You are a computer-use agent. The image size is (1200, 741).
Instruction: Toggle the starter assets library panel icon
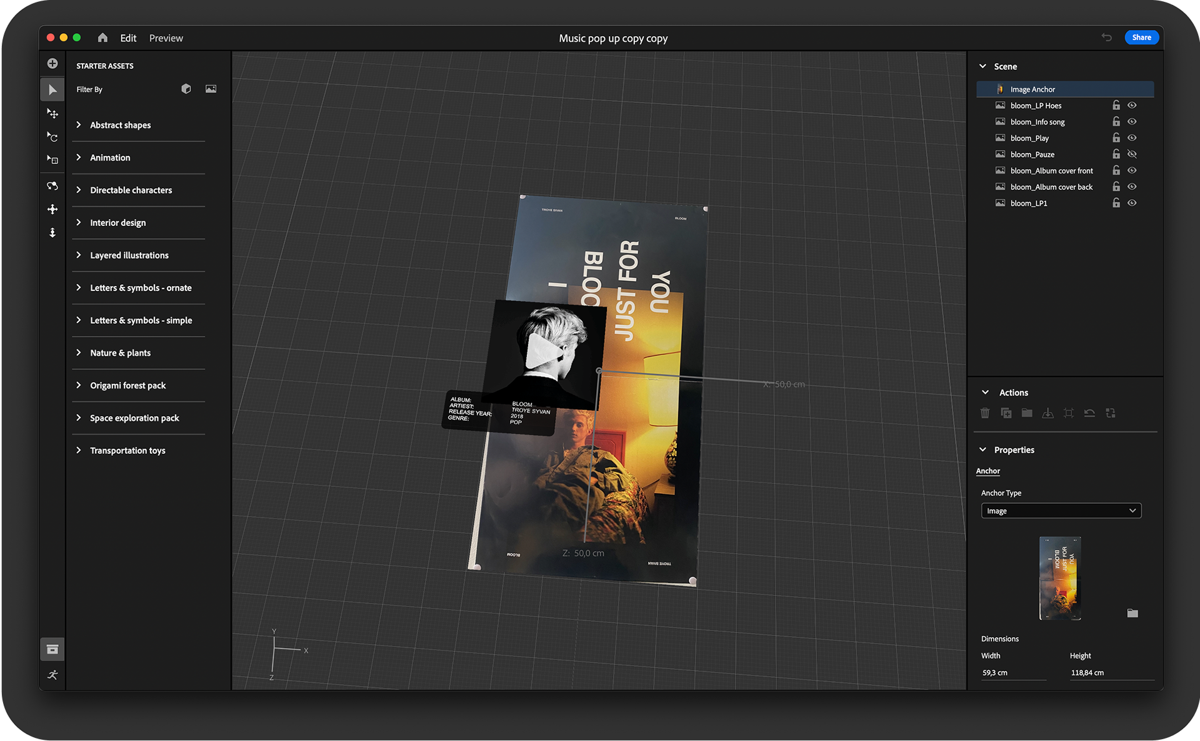52,649
